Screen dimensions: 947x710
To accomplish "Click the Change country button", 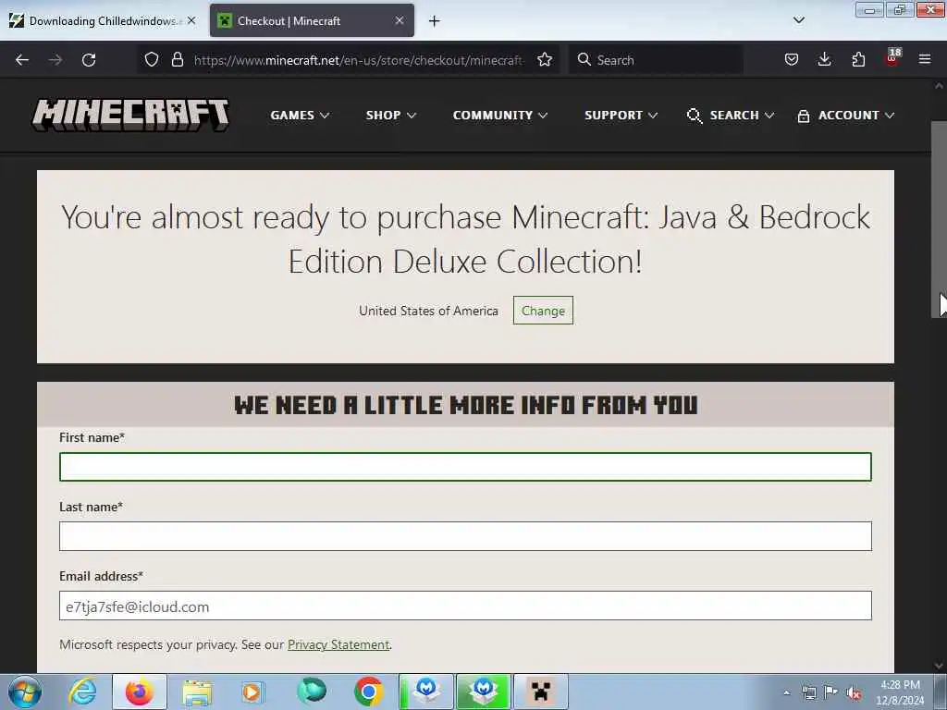I will pos(543,311).
